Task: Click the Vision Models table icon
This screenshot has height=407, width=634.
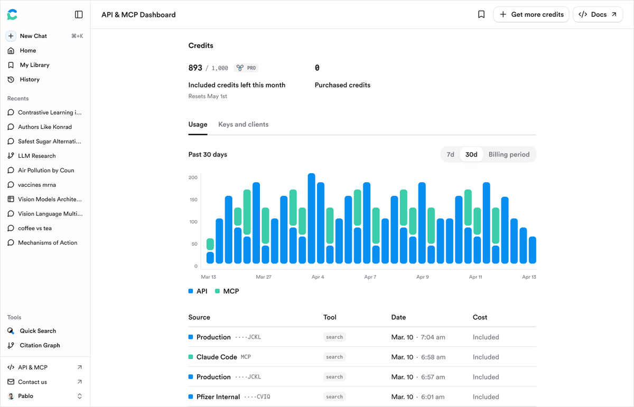Action: click(11, 200)
